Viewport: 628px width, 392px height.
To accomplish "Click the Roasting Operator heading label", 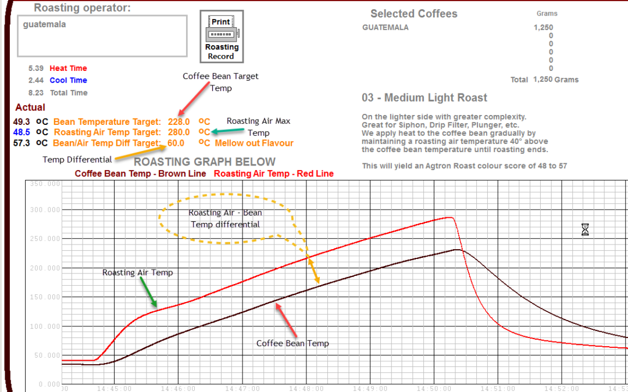I will pyautogui.click(x=81, y=8).
